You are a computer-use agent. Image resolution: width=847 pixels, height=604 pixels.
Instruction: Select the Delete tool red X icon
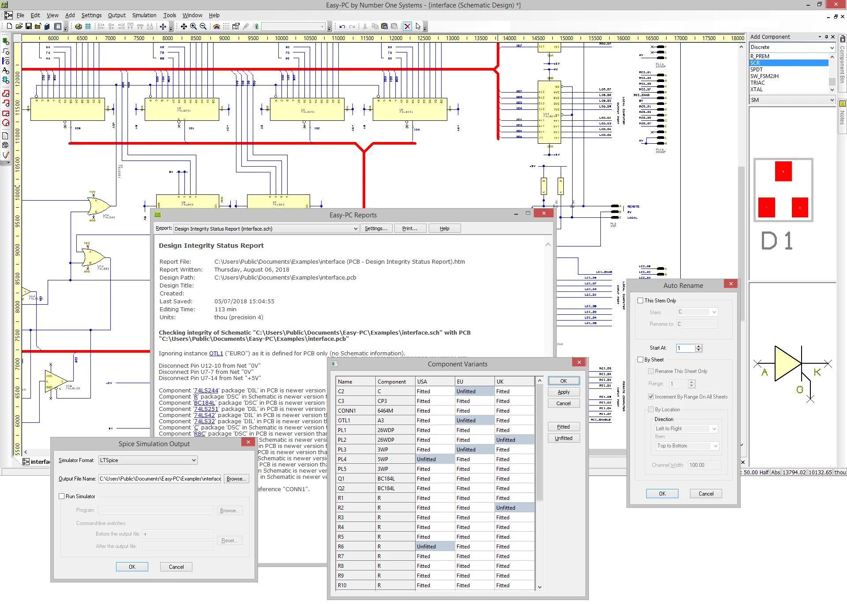coord(408,26)
